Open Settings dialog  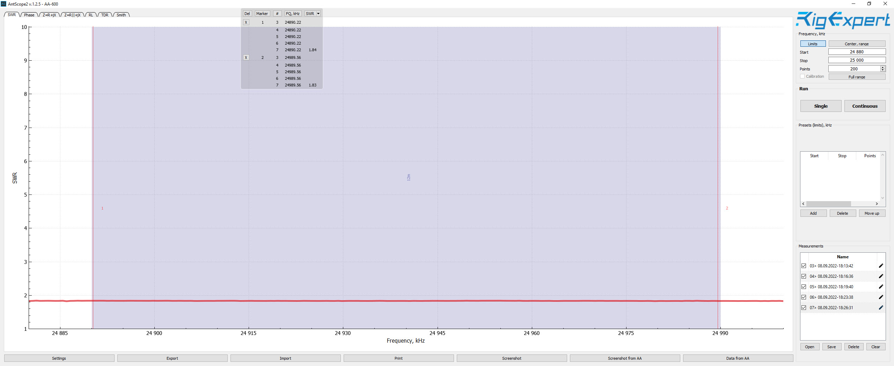[59, 358]
